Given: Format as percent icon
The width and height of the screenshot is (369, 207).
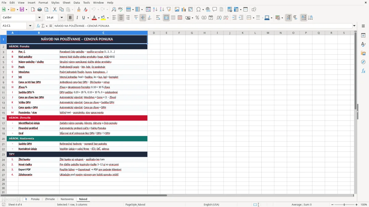Looking at the screenshot, I should pyautogui.click(x=197, y=18).
